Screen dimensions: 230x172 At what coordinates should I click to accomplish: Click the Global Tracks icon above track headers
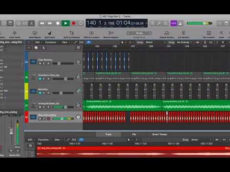point(79,48)
